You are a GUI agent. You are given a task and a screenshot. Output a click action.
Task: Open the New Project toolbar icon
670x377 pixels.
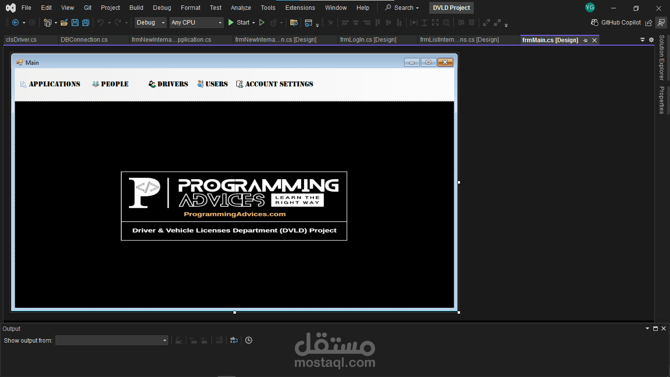point(48,23)
